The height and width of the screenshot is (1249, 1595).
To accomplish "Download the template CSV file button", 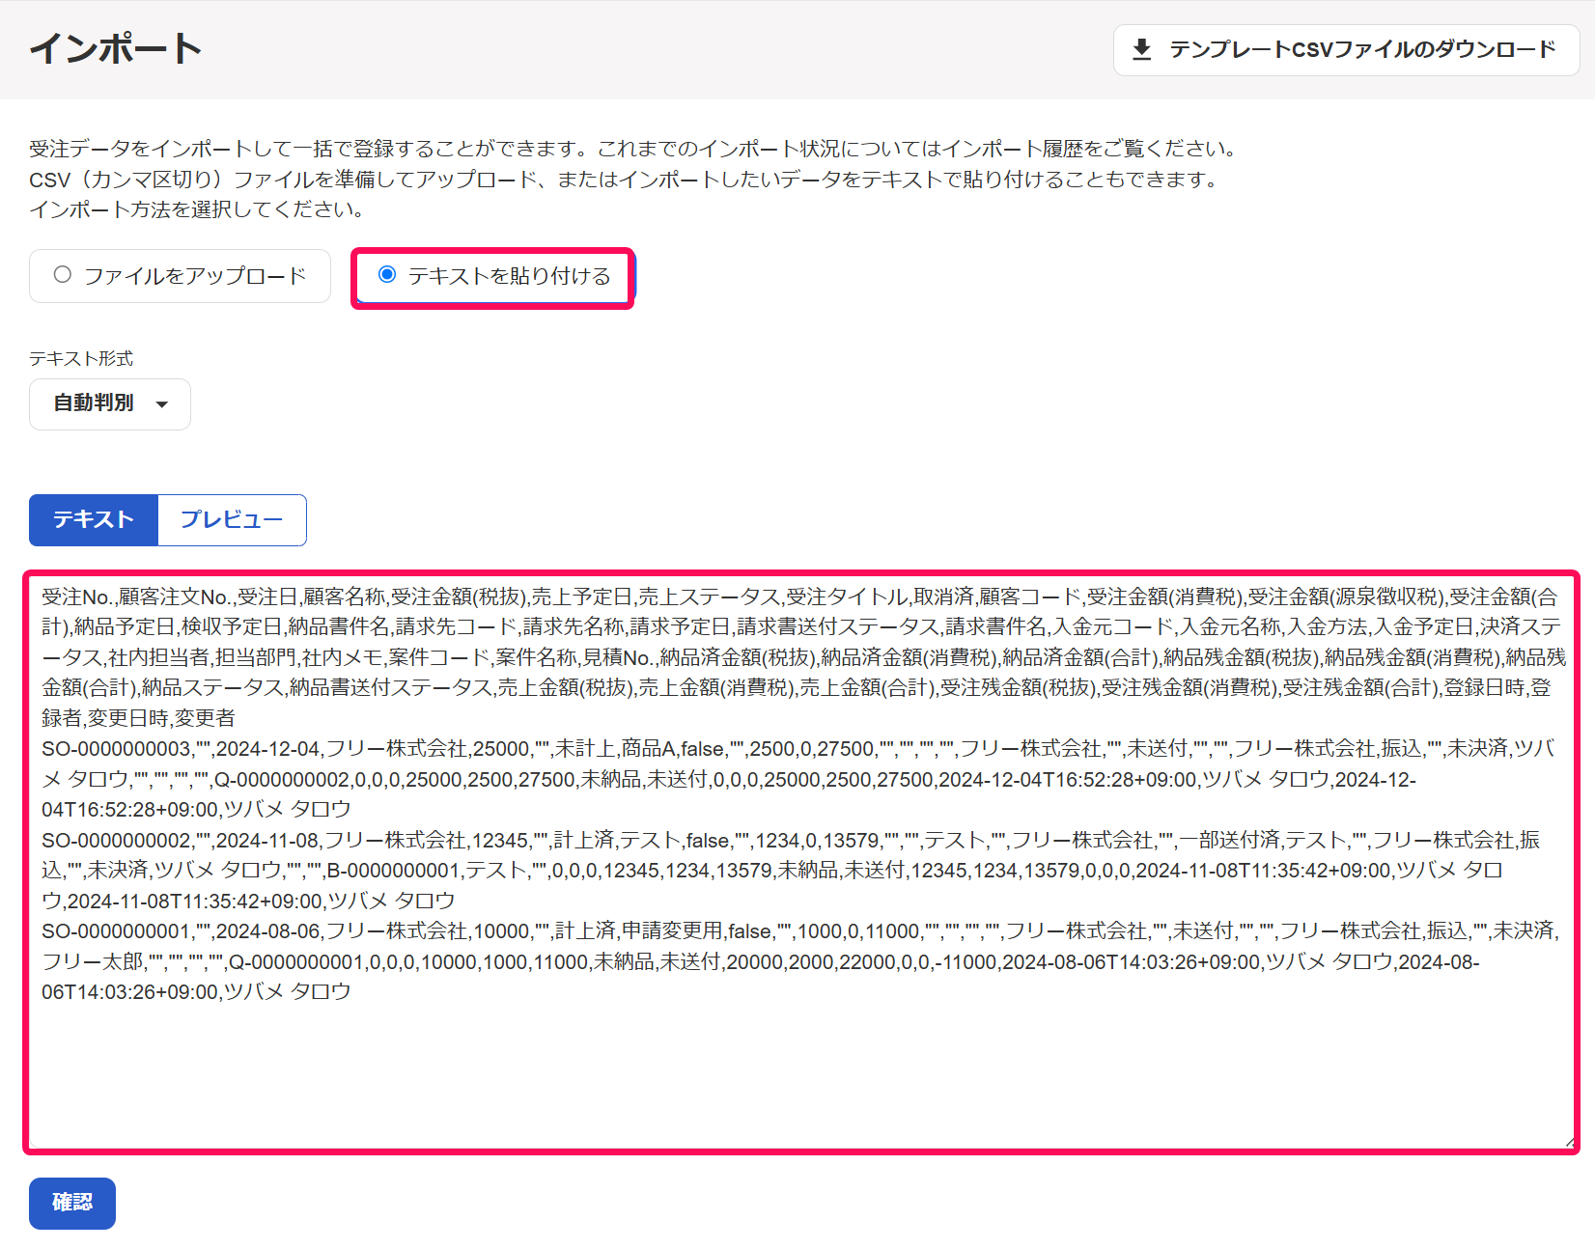I will [1346, 50].
